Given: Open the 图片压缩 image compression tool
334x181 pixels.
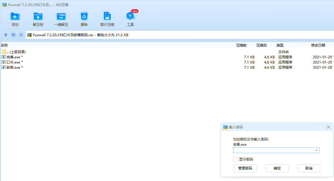Looking at the screenshot, I should tap(107, 16).
